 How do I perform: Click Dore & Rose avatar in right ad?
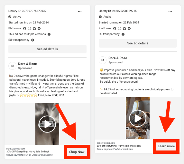pyautogui.click(x=103, y=60)
